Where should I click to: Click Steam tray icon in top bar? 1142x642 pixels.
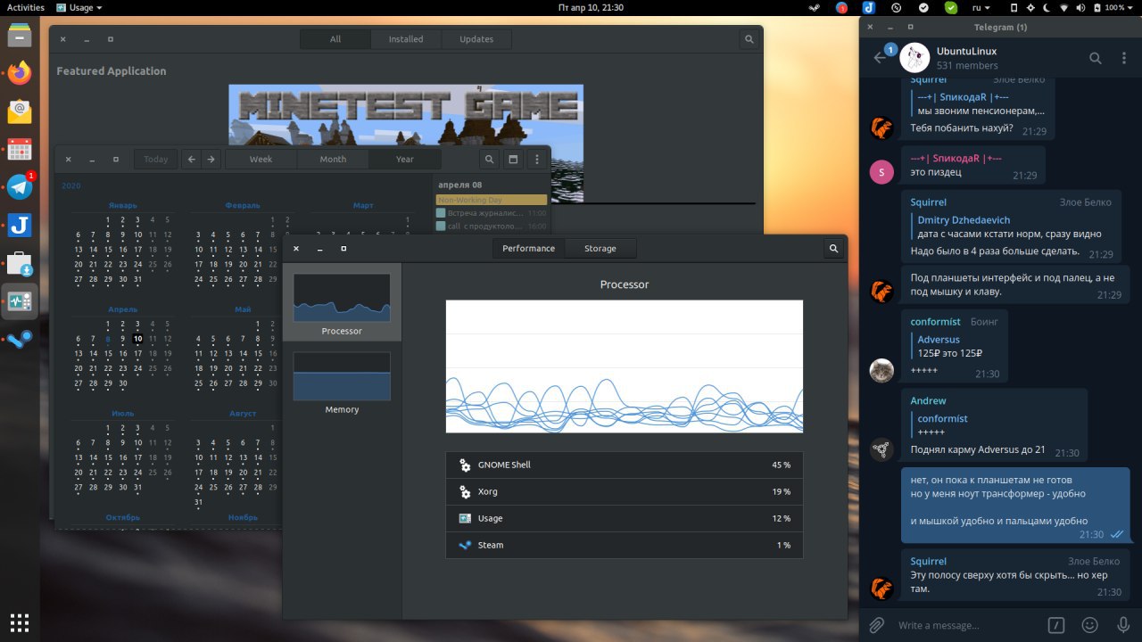(x=814, y=7)
